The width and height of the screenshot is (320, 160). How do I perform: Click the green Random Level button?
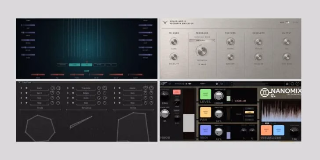click(x=206, y=94)
